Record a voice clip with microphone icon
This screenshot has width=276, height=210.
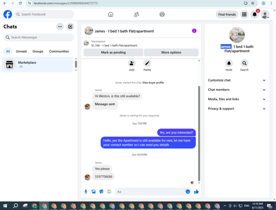click(86, 192)
